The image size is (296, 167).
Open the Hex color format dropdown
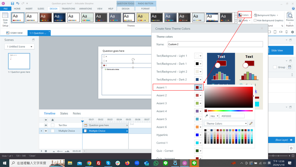click(214, 116)
